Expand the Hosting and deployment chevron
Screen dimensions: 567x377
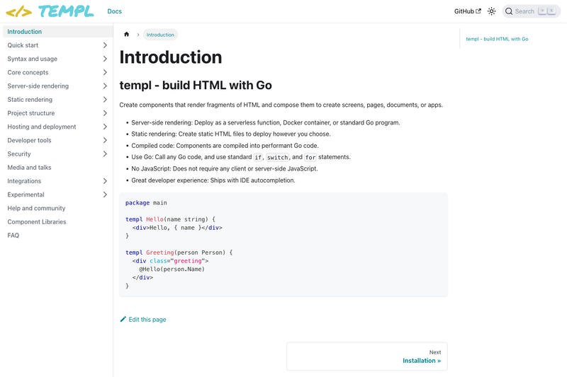(x=105, y=127)
